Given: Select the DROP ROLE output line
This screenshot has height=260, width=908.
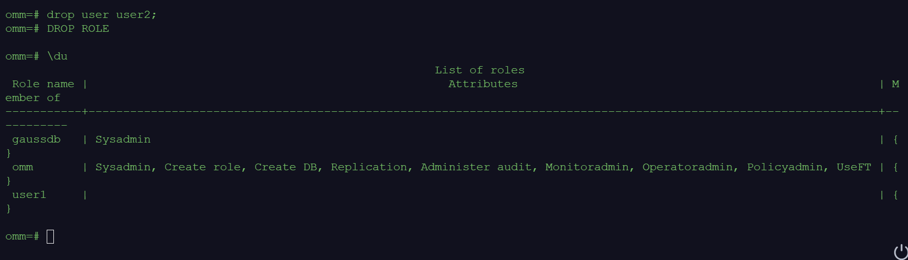Looking at the screenshot, I should (x=78, y=29).
